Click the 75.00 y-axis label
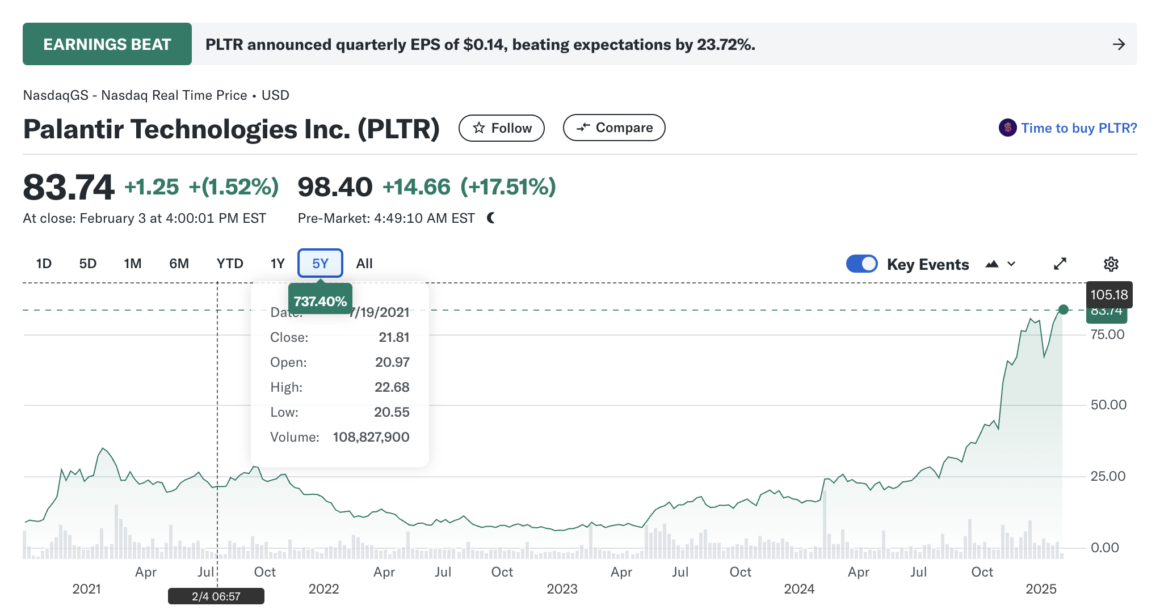This screenshot has height=610, width=1160. coord(1108,334)
